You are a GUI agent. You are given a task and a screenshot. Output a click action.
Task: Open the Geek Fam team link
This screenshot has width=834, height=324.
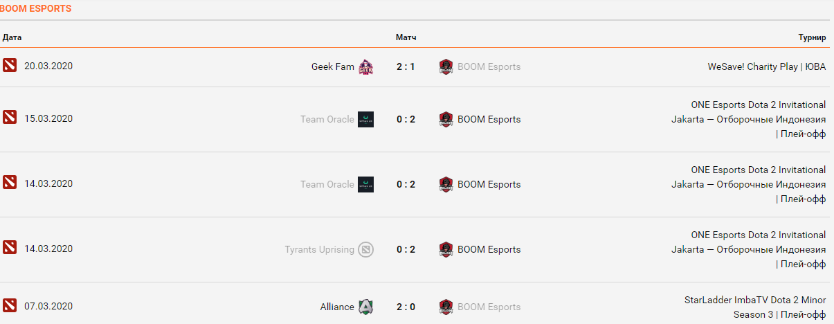pyautogui.click(x=332, y=67)
